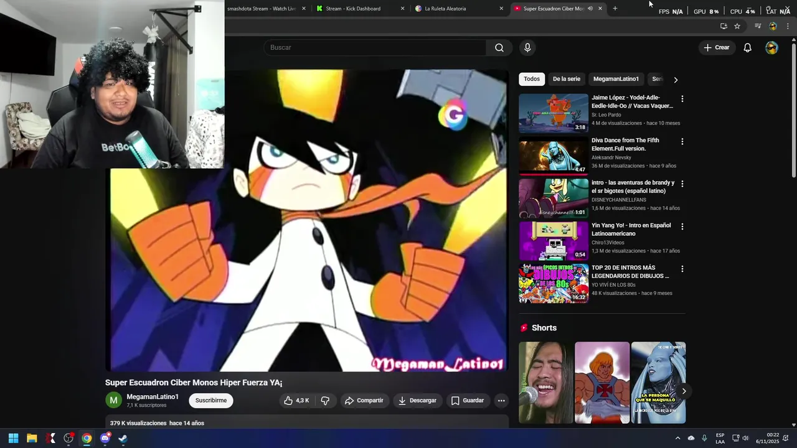
Task: Open options menu for Yin Yang Yo intro
Action: (682, 226)
